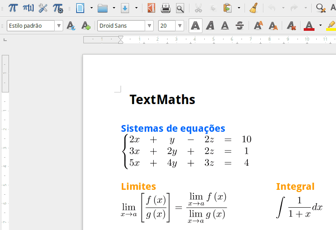Create a new style from selection
Screen dimensions: 336x230
86,26
